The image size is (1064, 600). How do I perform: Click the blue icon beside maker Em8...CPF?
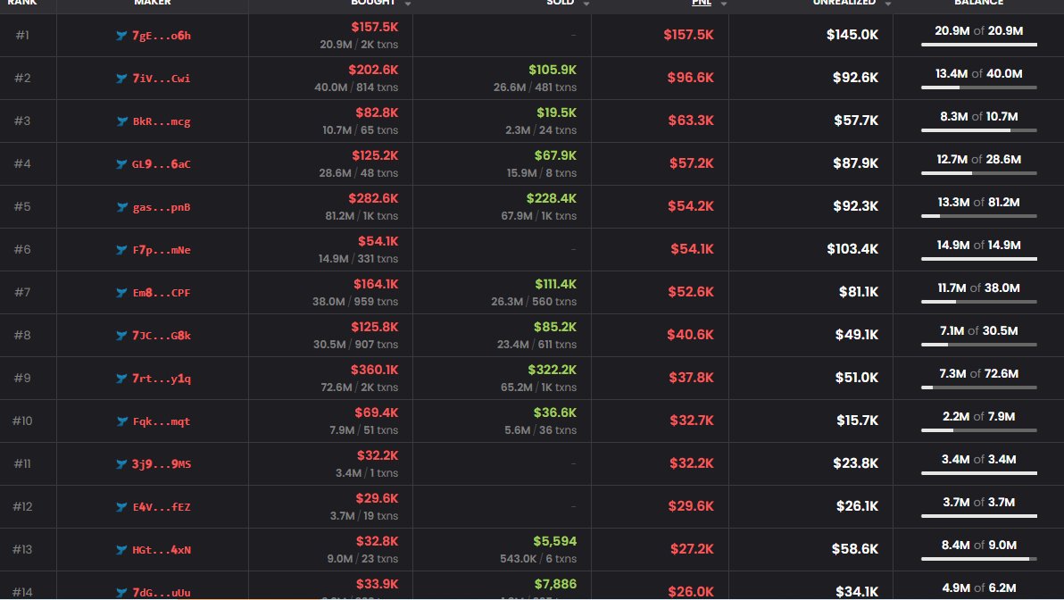pos(122,293)
